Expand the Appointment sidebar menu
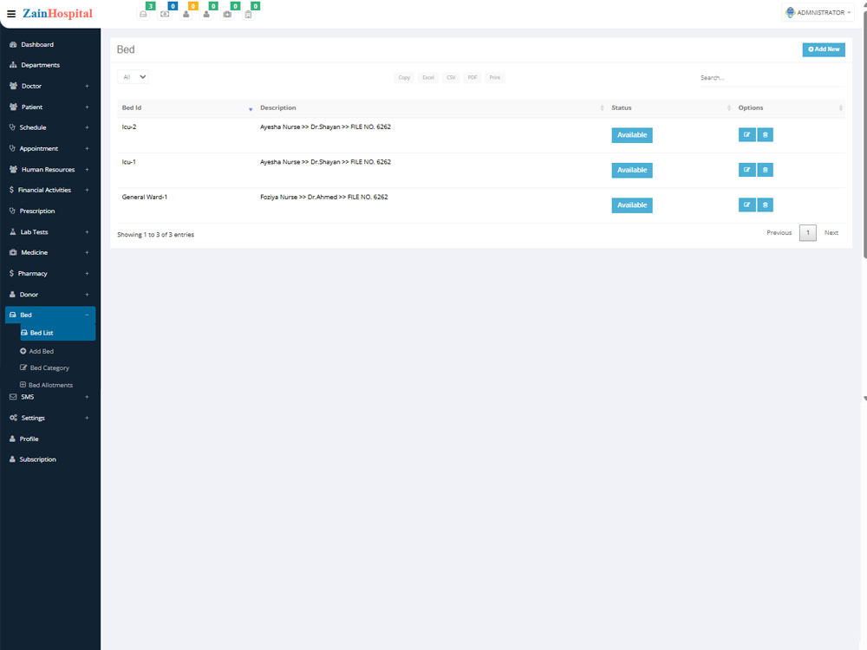This screenshot has width=867, height=650. pos(49,149)
